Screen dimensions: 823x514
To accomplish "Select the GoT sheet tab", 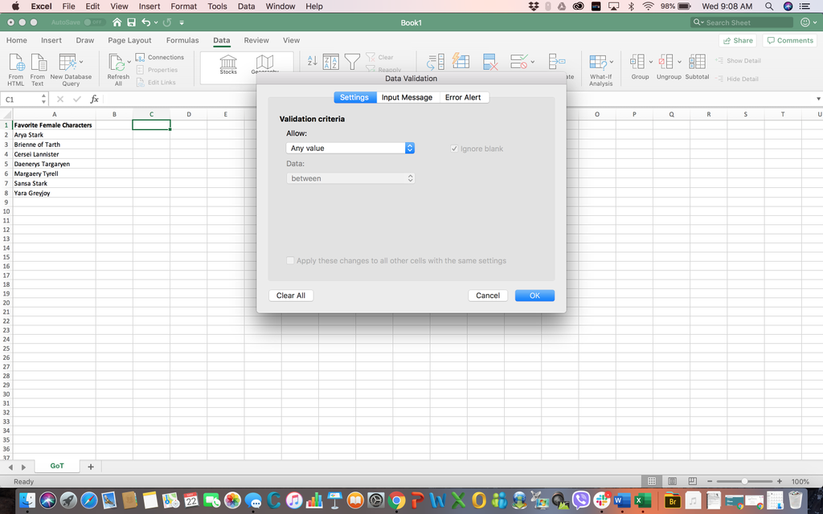I will tap(56, 466).
